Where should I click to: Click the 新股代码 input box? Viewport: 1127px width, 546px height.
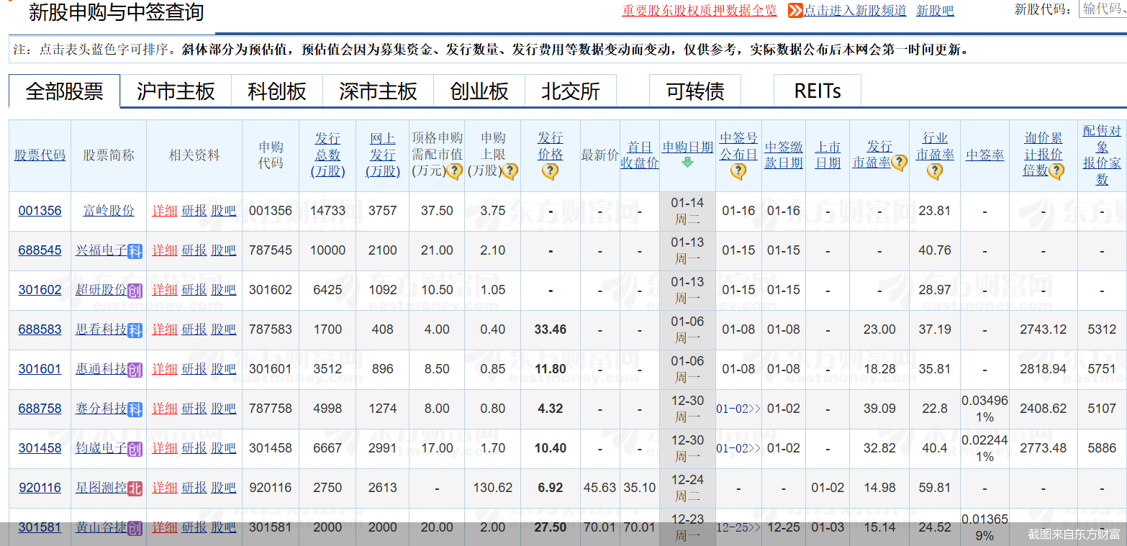[1103, 9]
